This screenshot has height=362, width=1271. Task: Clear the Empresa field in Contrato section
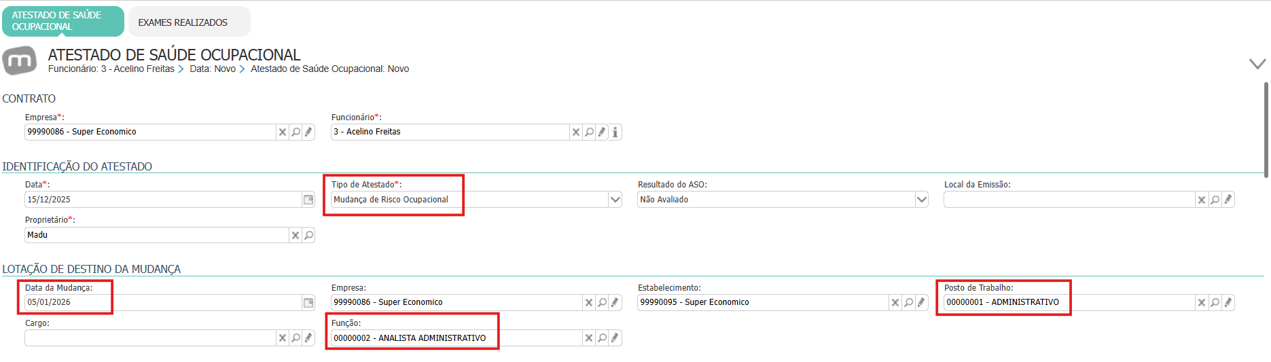[283, 132]
